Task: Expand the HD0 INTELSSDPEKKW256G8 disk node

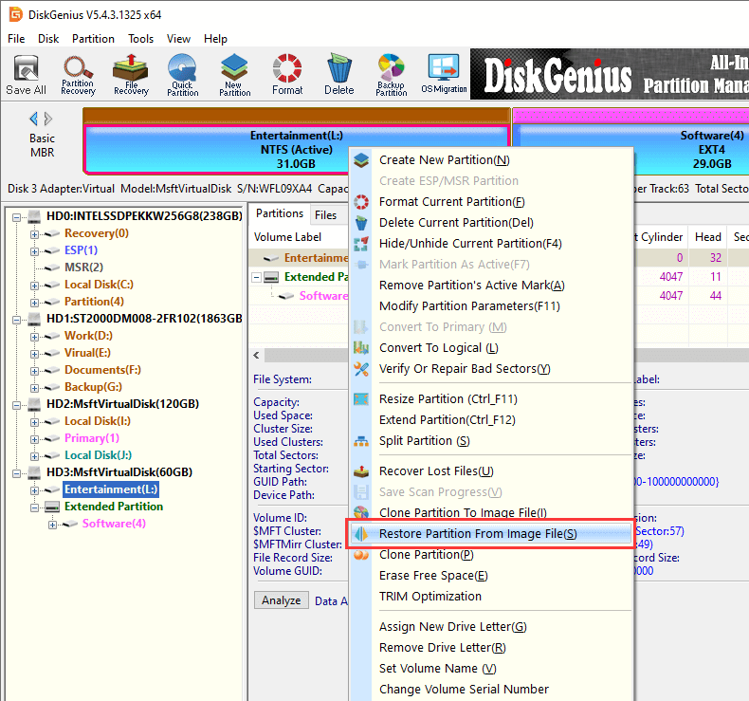Action: coord(17,218)
